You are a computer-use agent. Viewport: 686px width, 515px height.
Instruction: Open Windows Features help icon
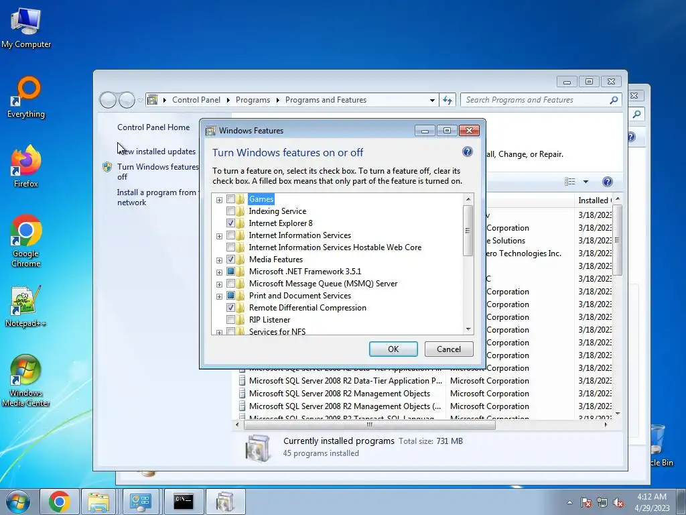tap(467, 152)
